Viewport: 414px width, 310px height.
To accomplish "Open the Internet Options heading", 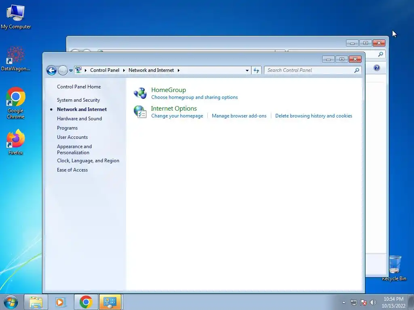I will click(174, 108).
